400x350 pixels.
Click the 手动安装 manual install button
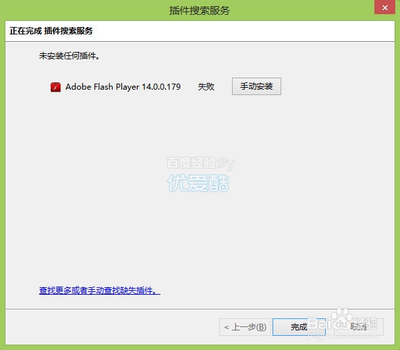(x=256, y=86)
